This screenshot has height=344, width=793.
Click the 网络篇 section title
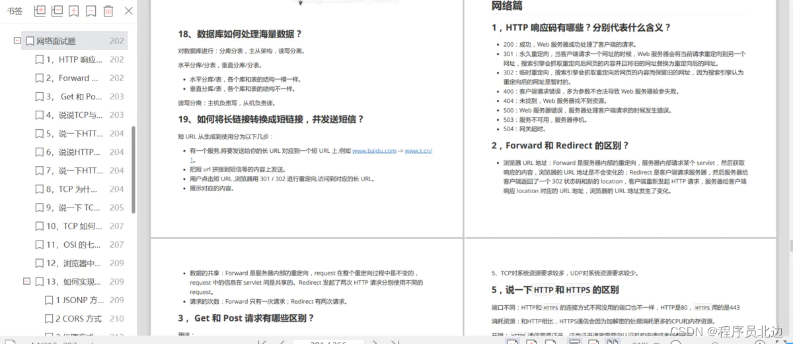507,6
